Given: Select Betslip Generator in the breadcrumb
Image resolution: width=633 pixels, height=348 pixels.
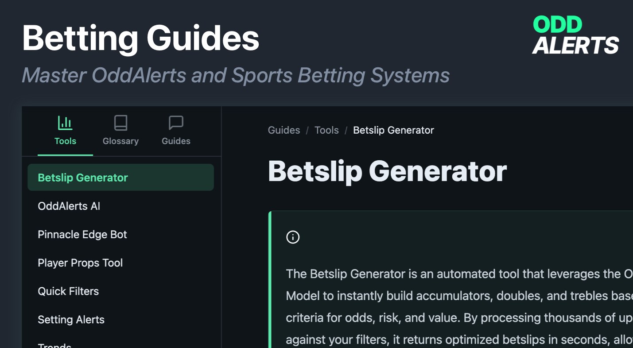Looking at the screenshot, I should click(393, 130).
